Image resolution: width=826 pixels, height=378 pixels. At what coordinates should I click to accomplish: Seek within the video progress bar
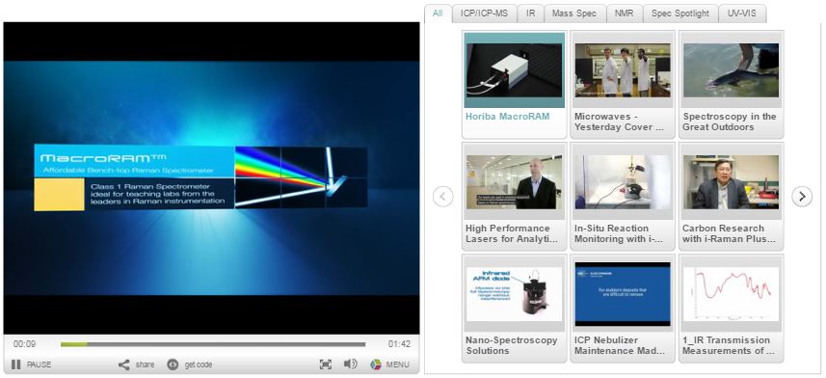click(x=213, y=344)
